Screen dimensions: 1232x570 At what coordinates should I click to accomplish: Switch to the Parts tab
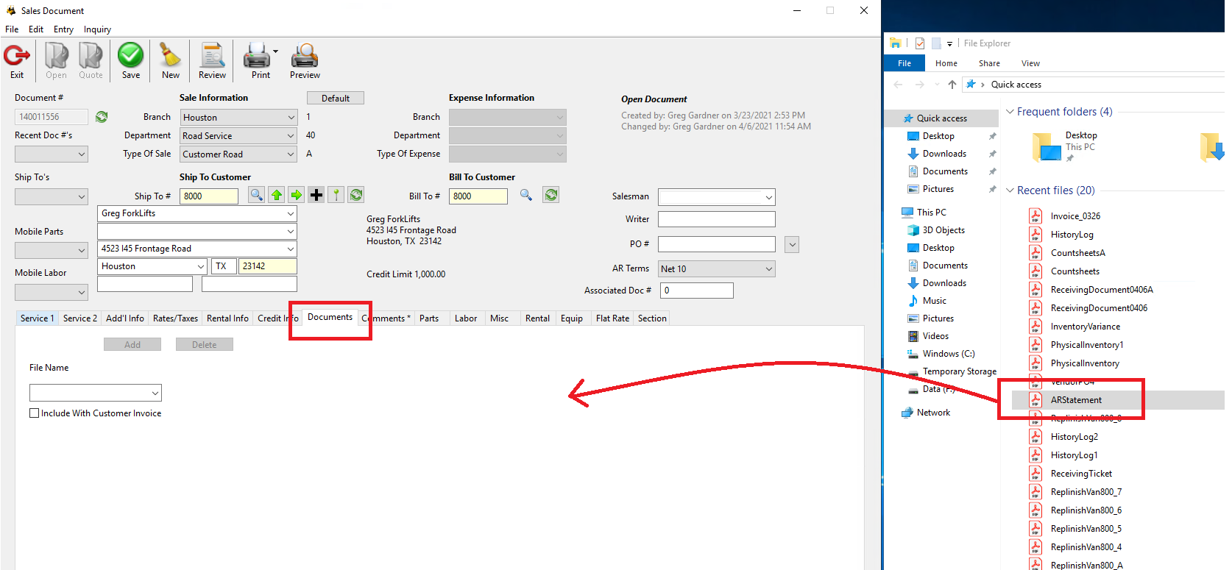429,318
